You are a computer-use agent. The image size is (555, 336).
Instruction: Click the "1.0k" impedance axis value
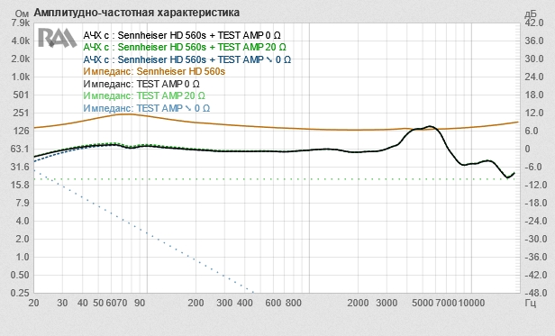(x=21, y=77)
